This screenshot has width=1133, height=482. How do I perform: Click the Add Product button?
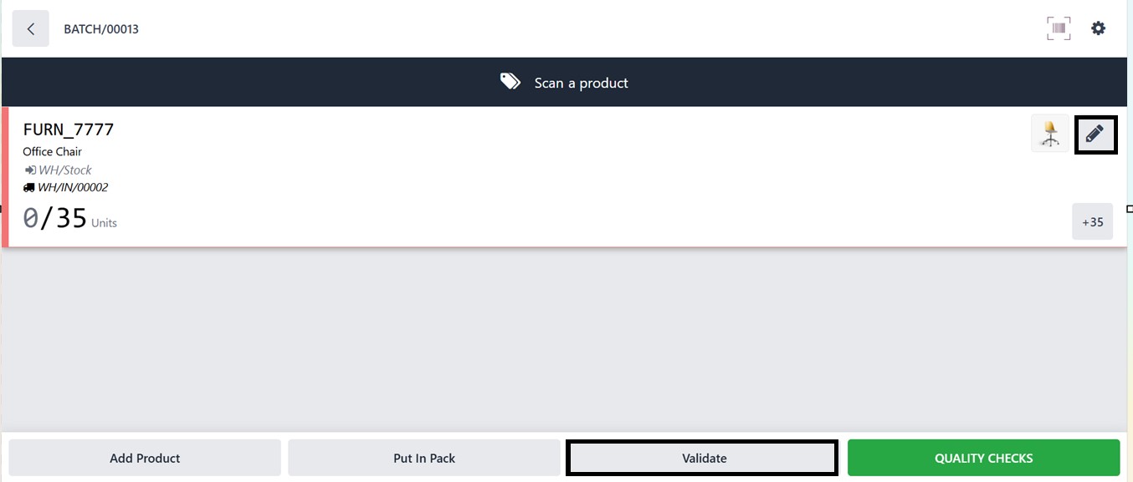coord(145,458)
